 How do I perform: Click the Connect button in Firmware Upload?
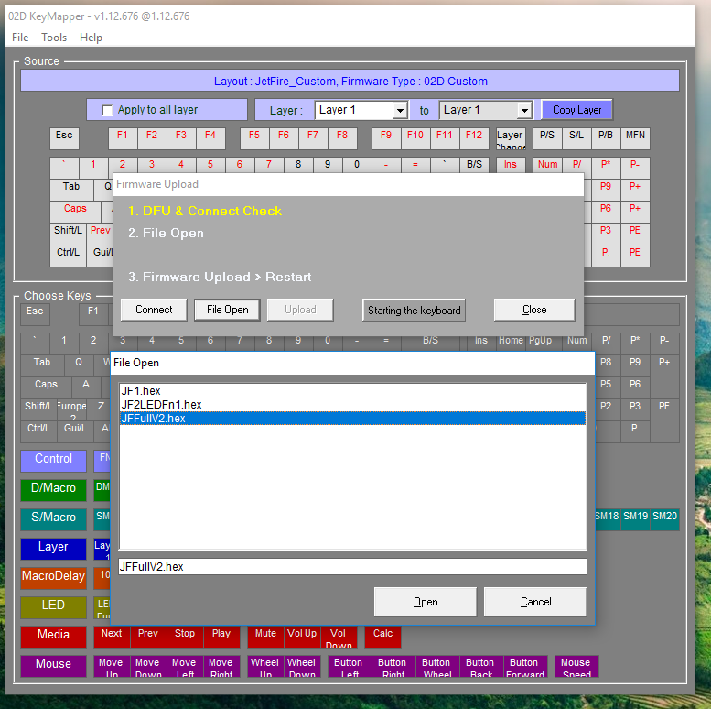coord(154,310)
